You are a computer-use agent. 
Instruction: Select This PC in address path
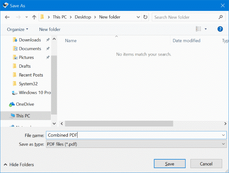60,17
